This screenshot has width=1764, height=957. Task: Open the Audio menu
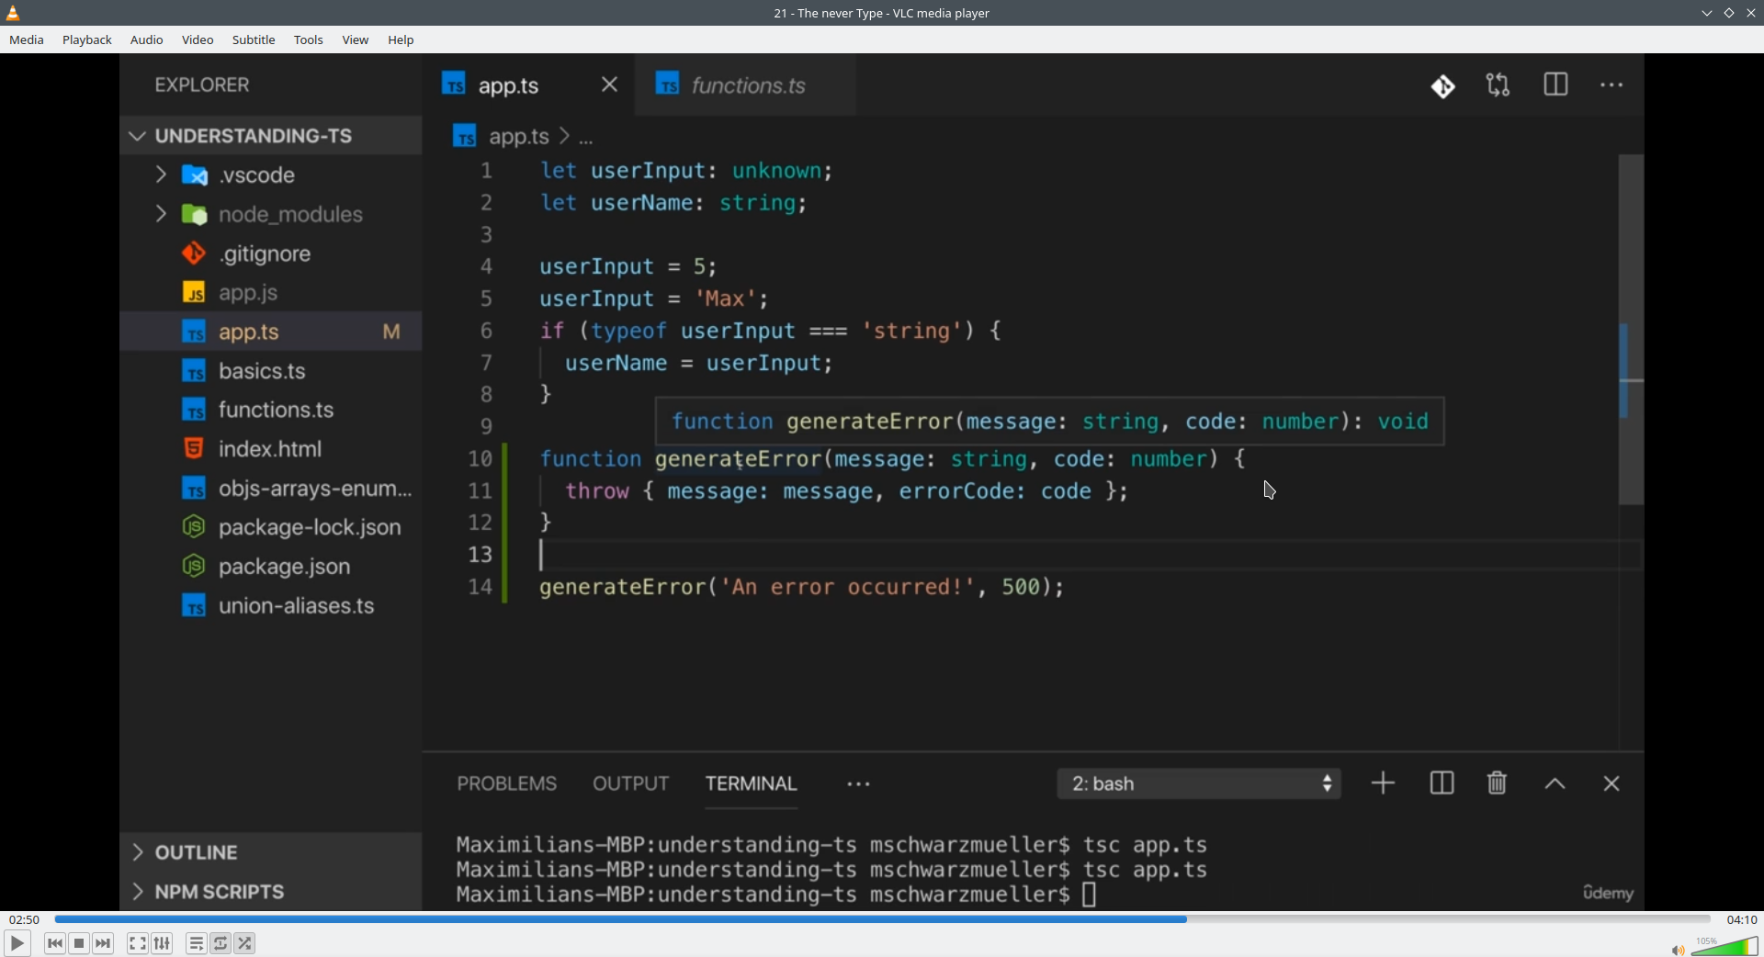tap(147, 40)
